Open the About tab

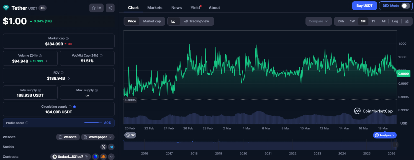[214, 8]
